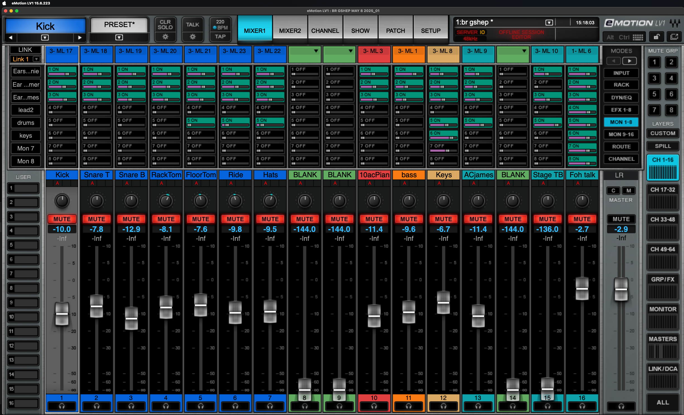Image resolution: width=684 pixels, height=415 pixels.
Task: Open input dropdown above channel 14 BLANK
Action: coord(524,51)
